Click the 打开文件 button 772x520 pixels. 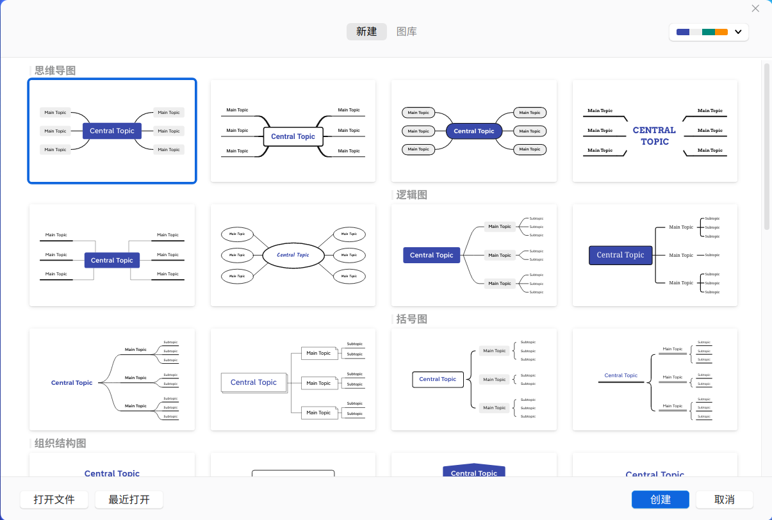coord(54,500)
